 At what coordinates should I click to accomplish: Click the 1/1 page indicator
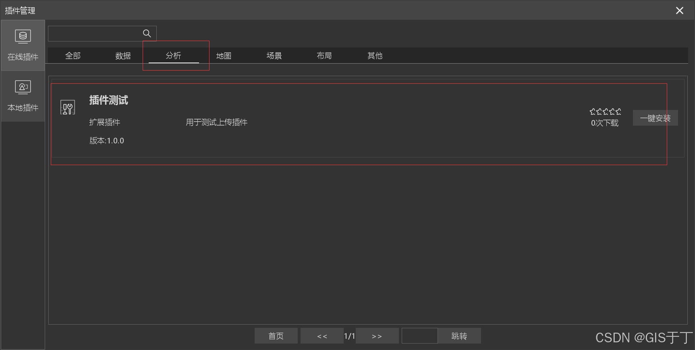tap(350, 336)
